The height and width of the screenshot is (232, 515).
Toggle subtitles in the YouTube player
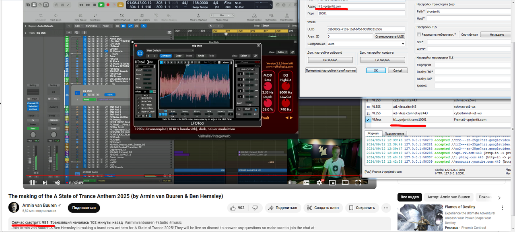(x=307, y=183)
